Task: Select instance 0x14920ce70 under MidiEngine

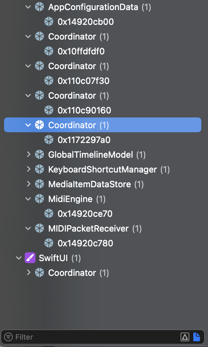Action: pos(85,213)
